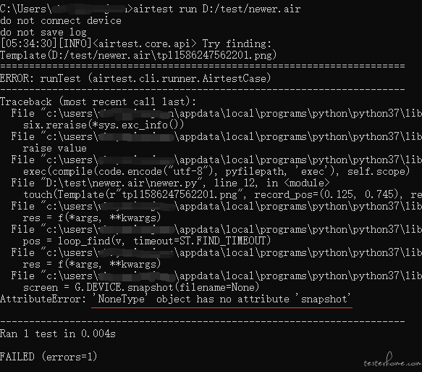The height and width of the screenshot is (372, 422).
Task: Click the 'exec(compile(code.encode' line
Action: click(216, 171)
